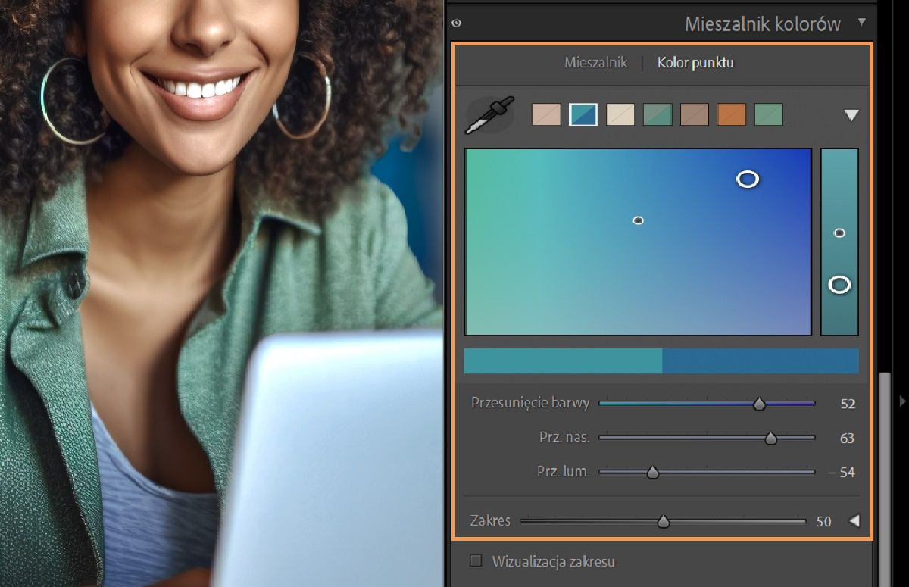Click the Prz. nas. value 63
909x587 pixels.
click(x=848, y=438)
